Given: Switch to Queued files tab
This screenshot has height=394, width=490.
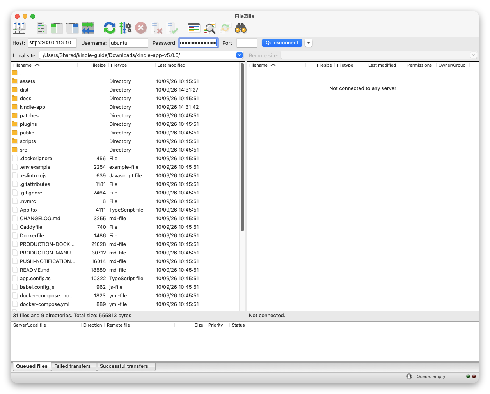Looking at the screenshot, I should [x=32, y=366].
